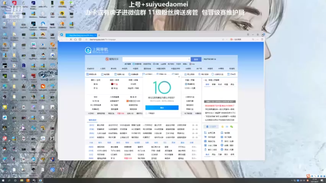Stop loading with the X toolbar button

(71, 39)
